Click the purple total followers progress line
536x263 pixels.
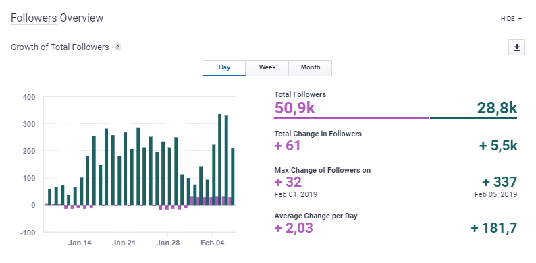click(352, 118)
